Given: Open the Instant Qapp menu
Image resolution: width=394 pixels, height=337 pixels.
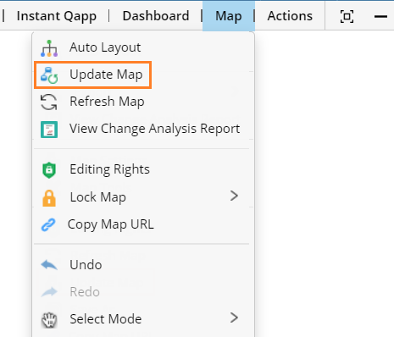Looking at the screenshot, I should tap(57, 16).
